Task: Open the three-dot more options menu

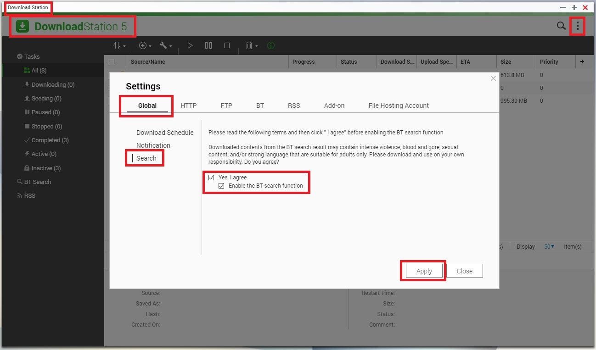Action: [578, 26]
